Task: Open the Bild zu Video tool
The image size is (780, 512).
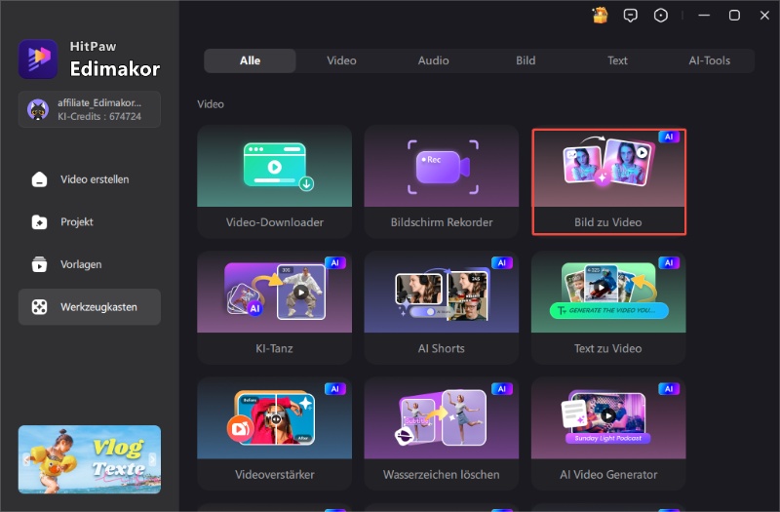Action: click(608, 180)
